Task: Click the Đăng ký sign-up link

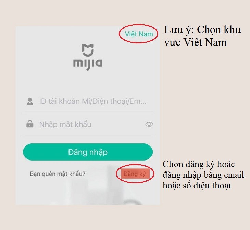Action: click(x=135, y=174)
